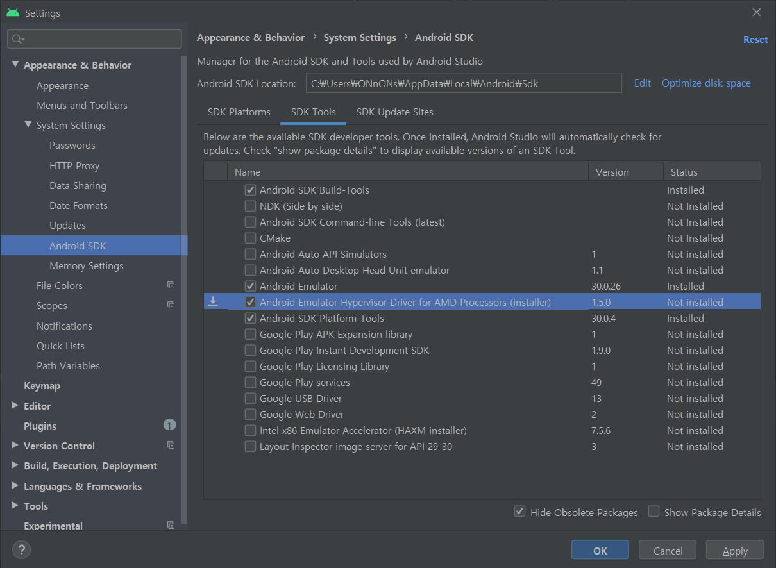
Task: Switch to the SDK Platforms tab
Action: [x=239, y=112]
